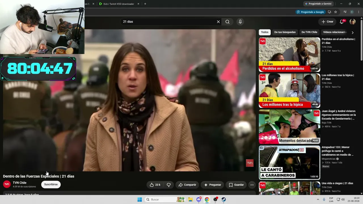
Task: Open the Windows Start menu
Action: point(140,199)
